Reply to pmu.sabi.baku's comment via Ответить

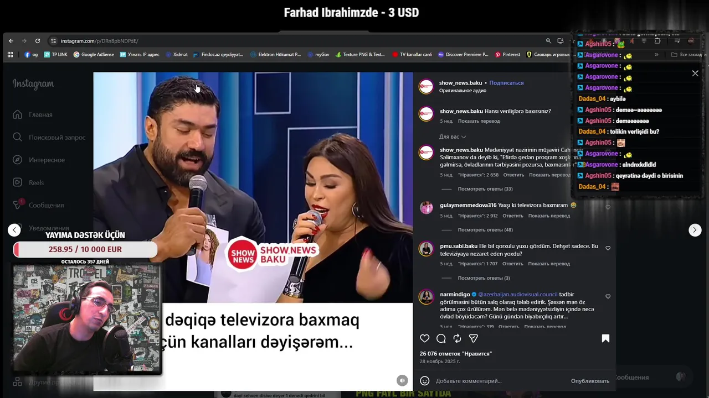coord(512,264)
